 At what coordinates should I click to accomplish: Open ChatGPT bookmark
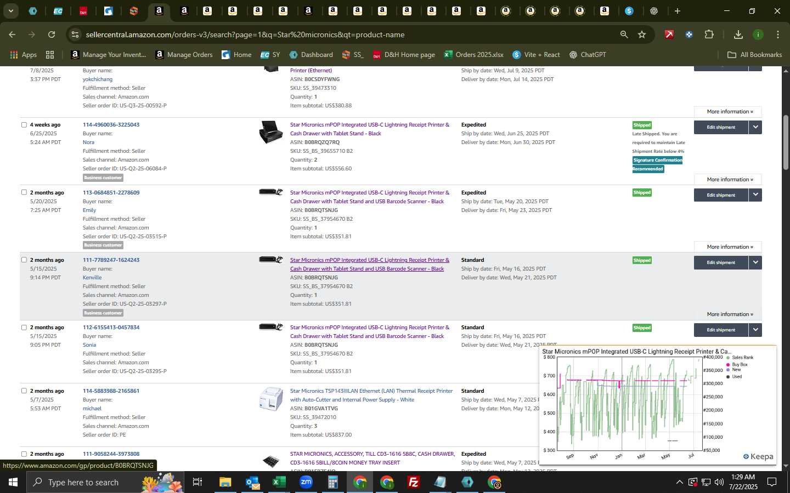[x=588, y=55]
